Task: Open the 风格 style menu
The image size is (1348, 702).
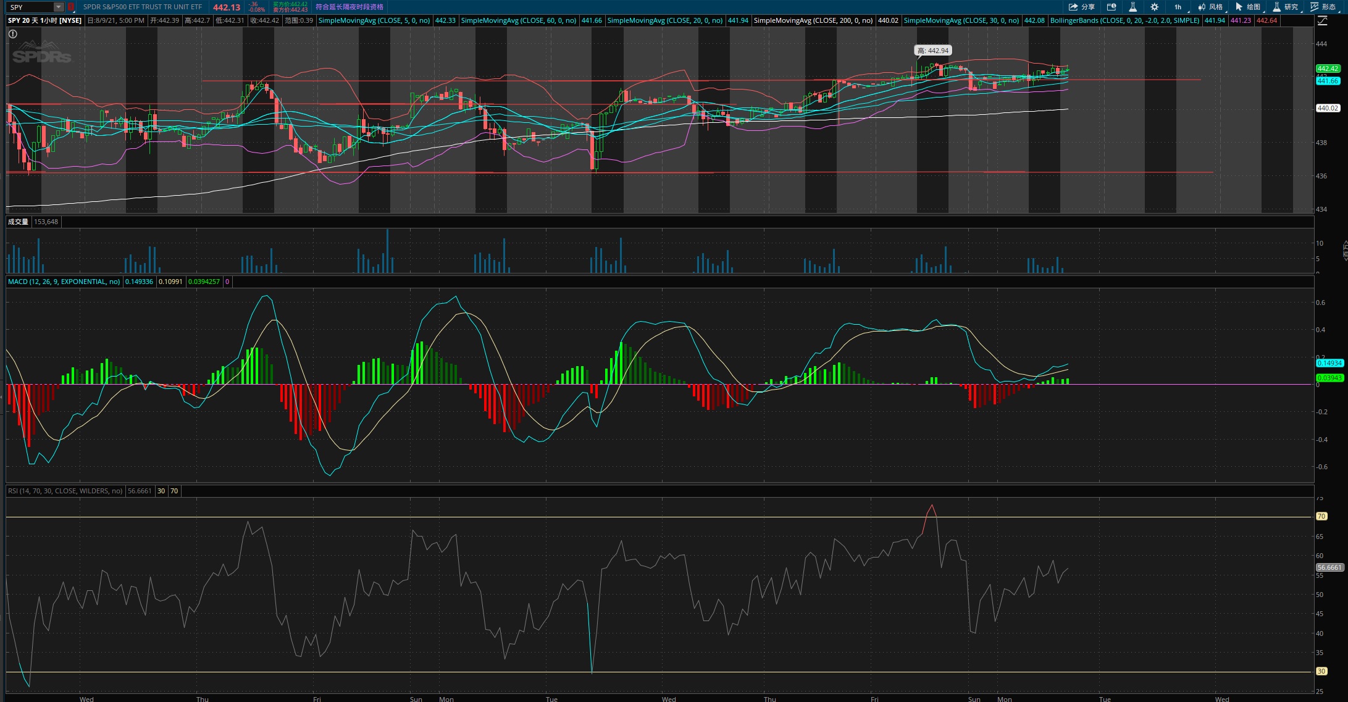Action: click(x=1211, y=7)
